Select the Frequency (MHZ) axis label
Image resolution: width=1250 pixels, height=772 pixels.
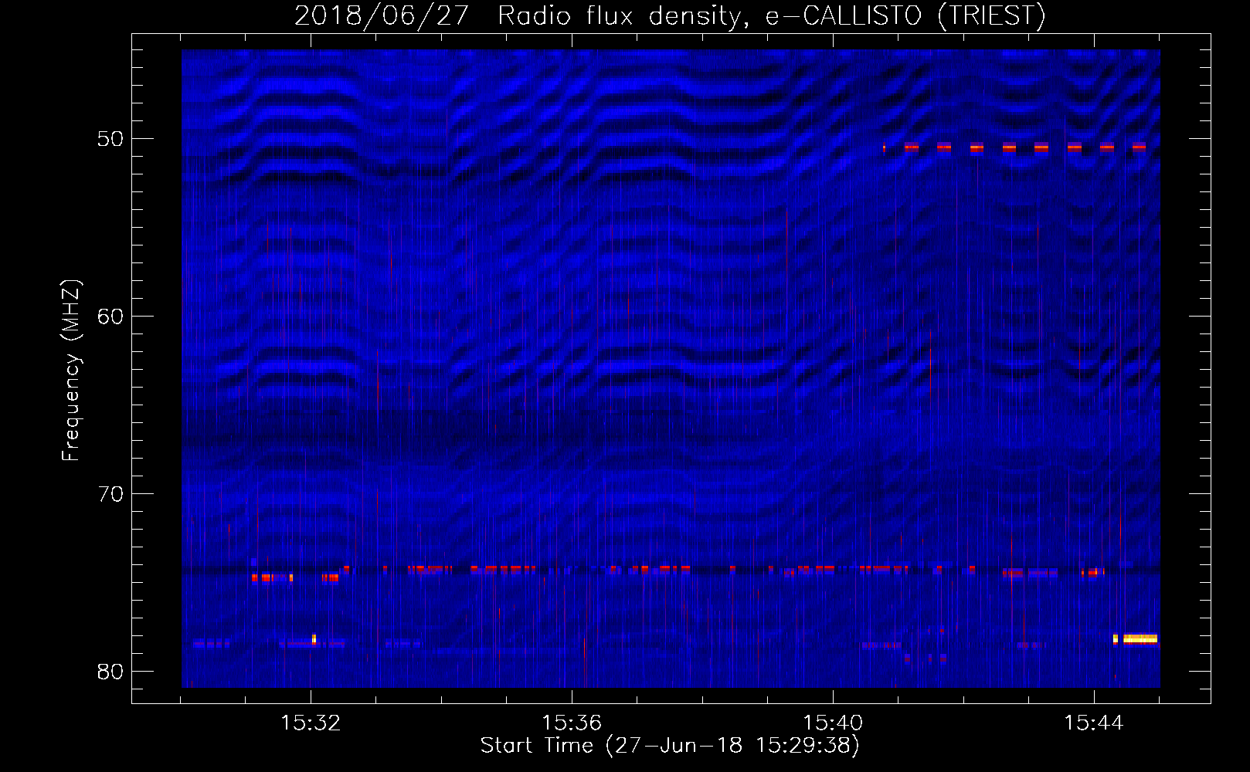click(x=70, y=371)
